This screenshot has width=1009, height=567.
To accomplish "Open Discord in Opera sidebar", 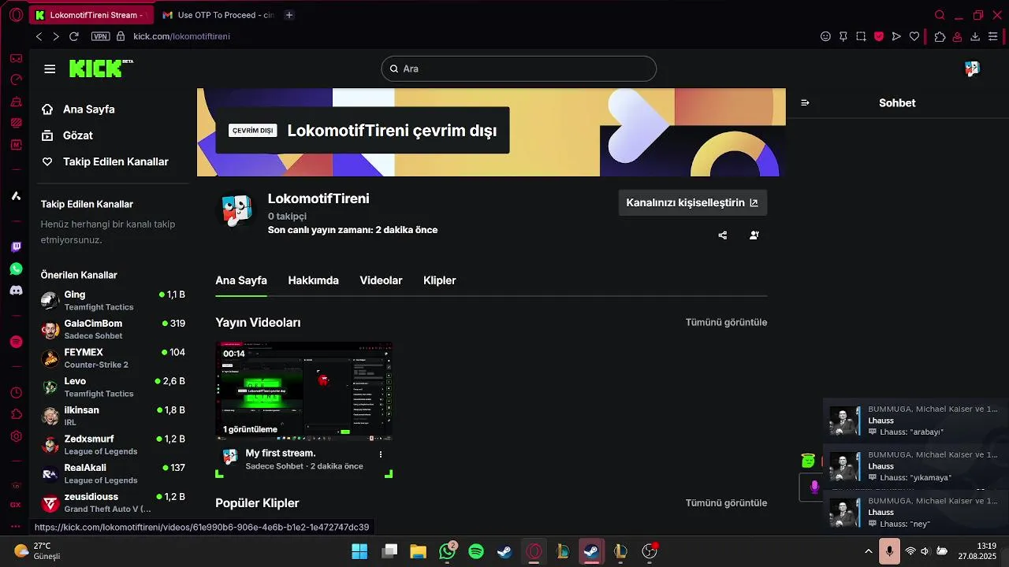I will (16, 291).
